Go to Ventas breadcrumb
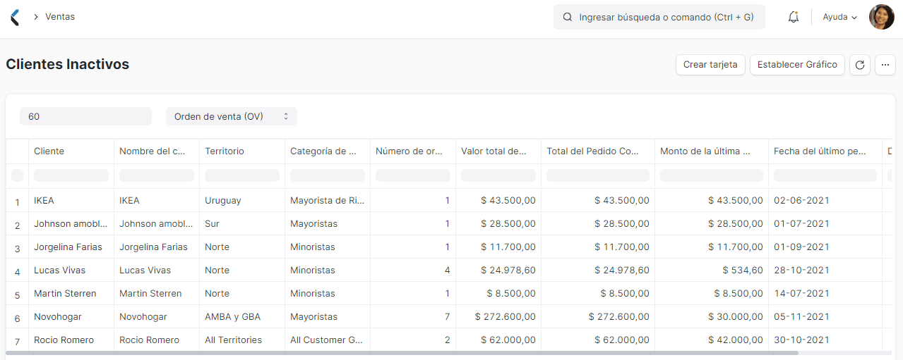This screenshot has height=360, width=903. [60, 16]
